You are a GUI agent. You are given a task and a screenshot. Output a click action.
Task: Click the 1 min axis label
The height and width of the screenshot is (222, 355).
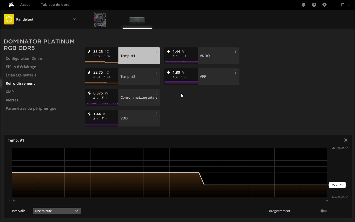tap(12, 200)
